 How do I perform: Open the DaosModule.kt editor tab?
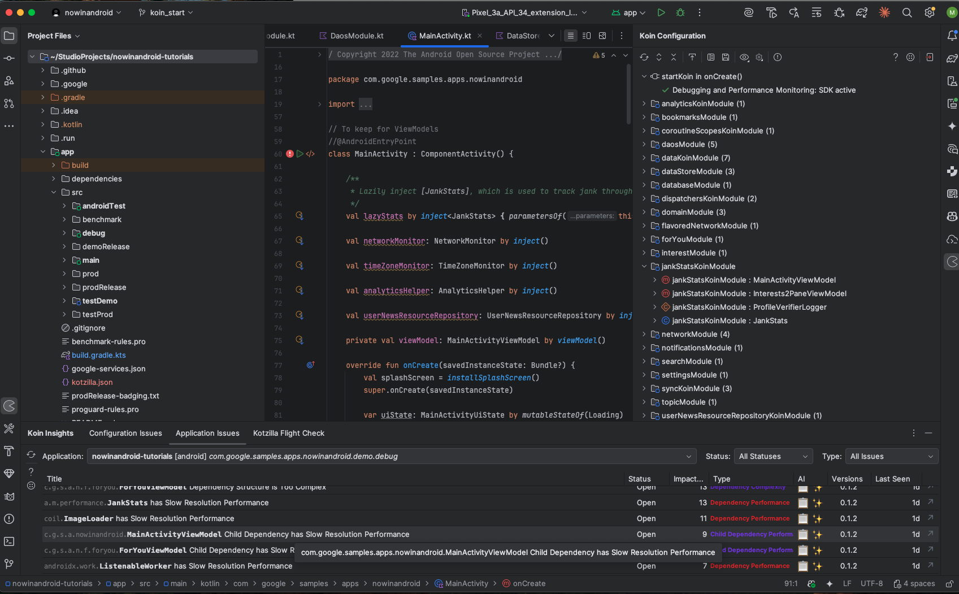pos(357,36)
